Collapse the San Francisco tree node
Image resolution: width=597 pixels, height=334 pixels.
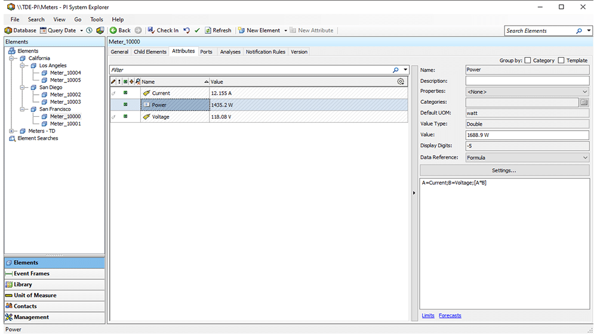click(x=23, y=110)
